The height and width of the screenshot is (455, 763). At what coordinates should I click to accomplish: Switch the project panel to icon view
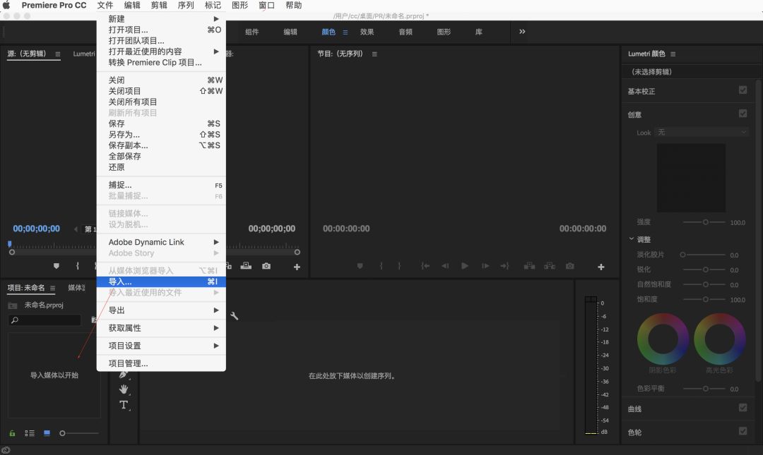click(47, 433)
